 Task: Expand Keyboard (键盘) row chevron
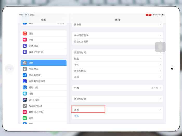click(x=160, y=59)
